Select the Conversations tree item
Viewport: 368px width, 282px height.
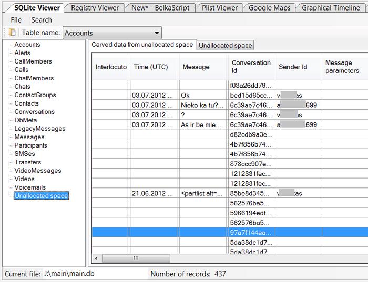pyautogui.click(x=34, y=112)
